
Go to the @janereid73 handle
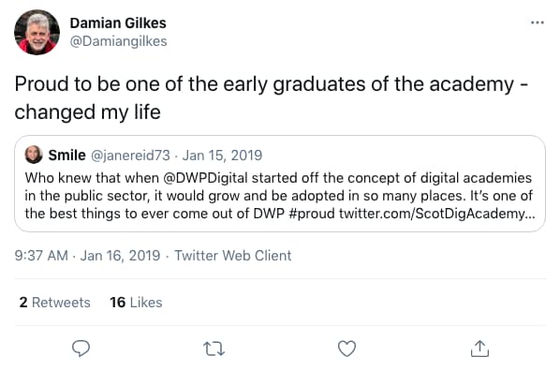(130, 156)
